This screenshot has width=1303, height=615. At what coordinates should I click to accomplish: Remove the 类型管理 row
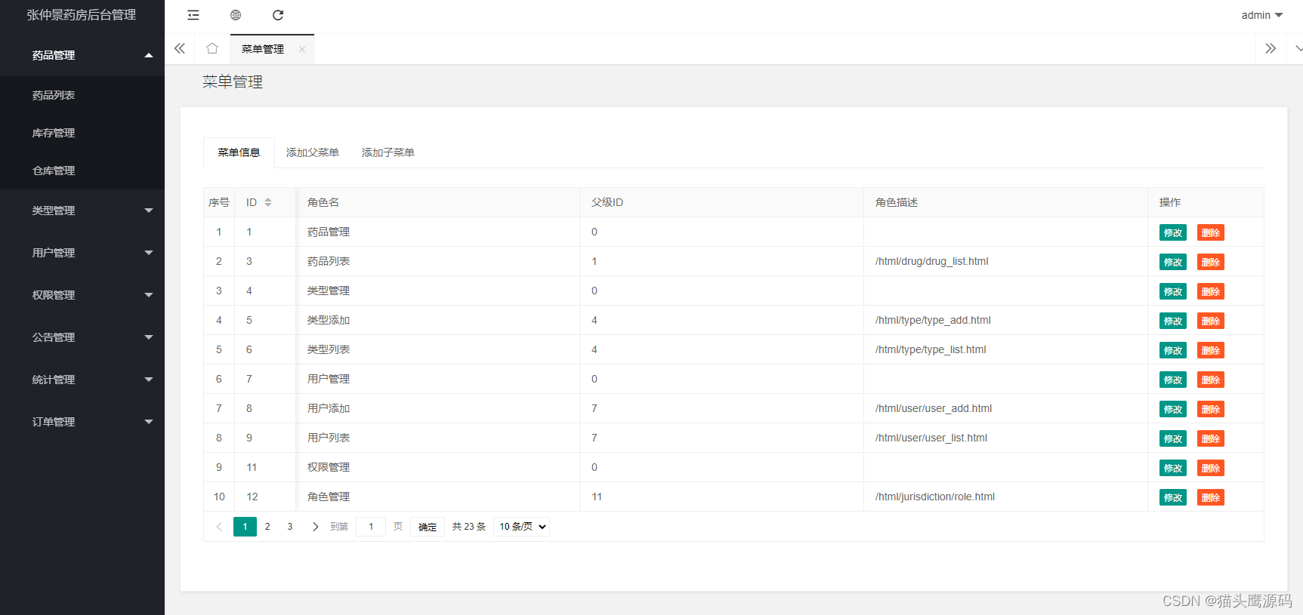[1211, 291]
